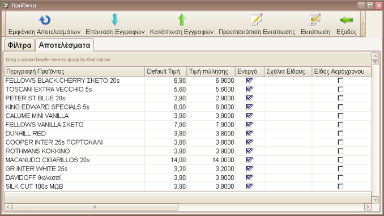Click the group-by-column drag hint panel
The image size is (384, 216).
tap(188, 60)
